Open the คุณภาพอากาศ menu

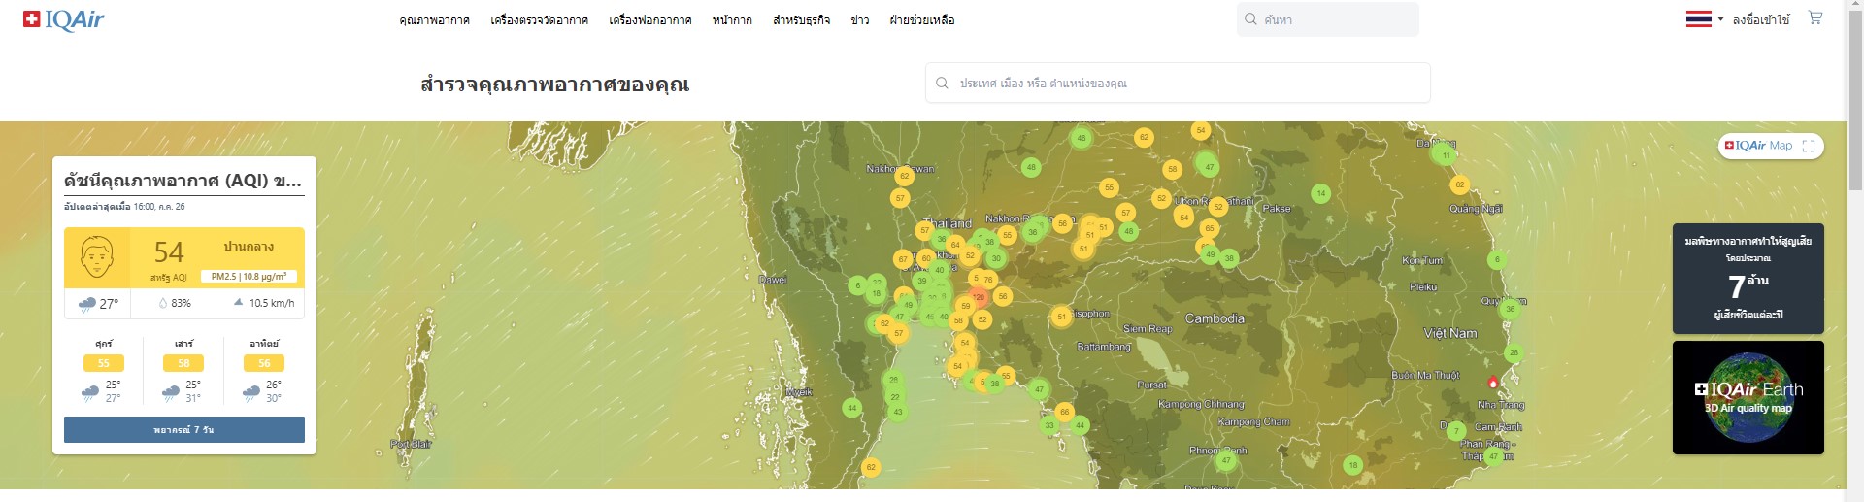click(434, 20)
